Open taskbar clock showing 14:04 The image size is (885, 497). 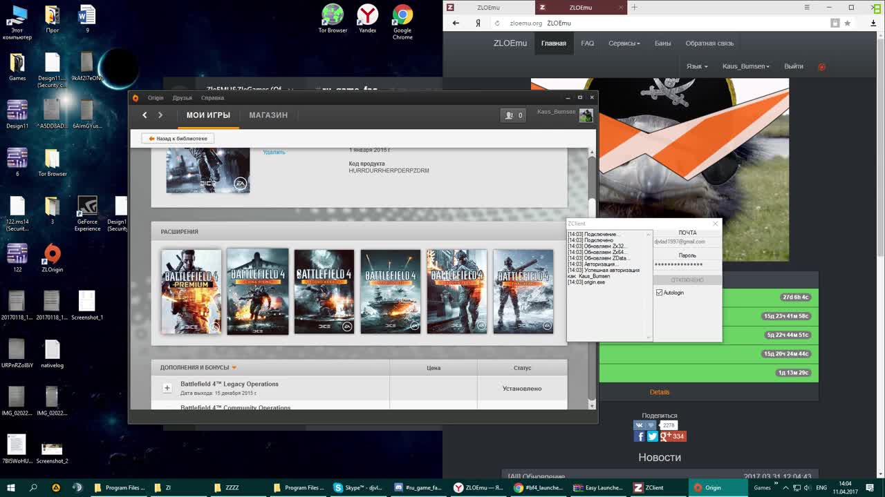click(x=845, y=487)
